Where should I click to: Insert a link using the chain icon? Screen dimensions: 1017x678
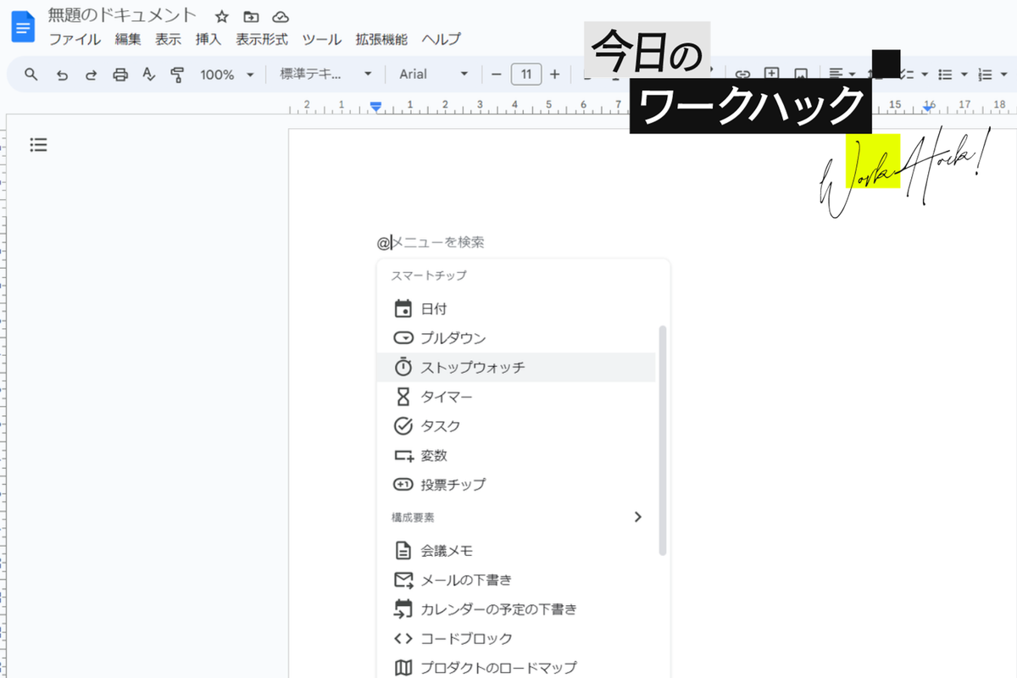click(743, 75)
